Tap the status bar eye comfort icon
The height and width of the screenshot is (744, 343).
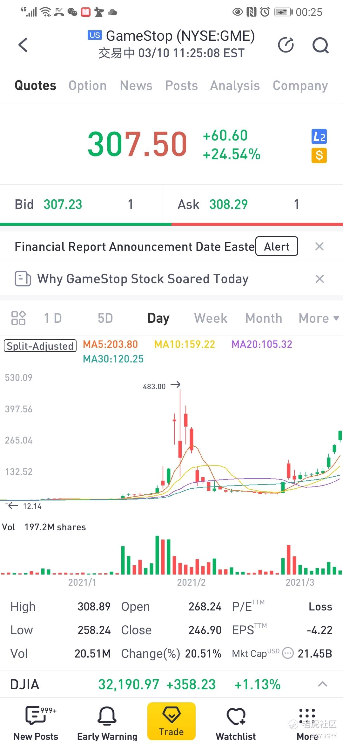238,12
